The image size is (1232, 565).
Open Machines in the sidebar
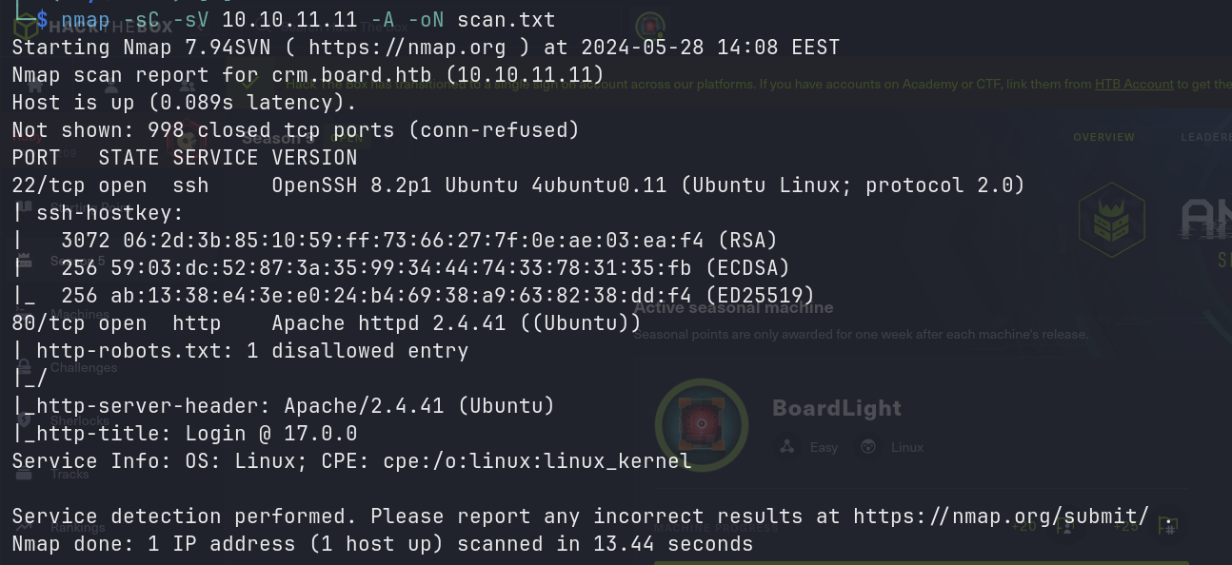click(80, 314)
